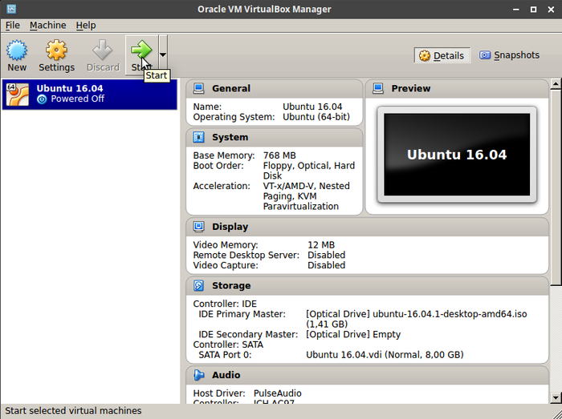Open the Audio section header

[368, 375]
